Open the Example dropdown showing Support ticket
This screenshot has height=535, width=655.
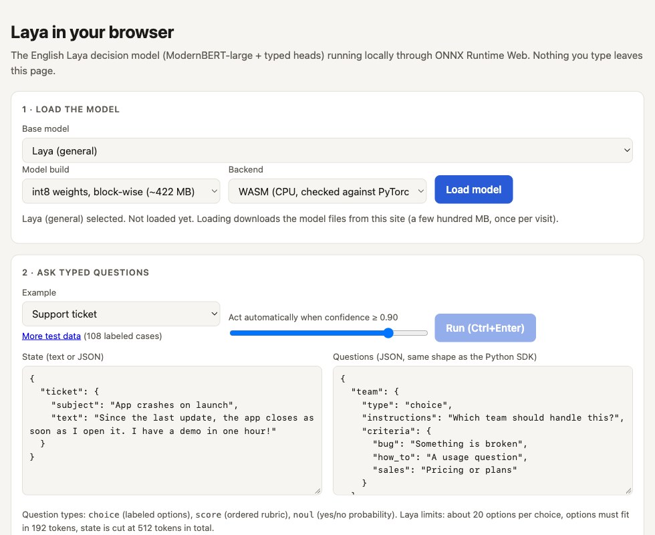[x=121, y=314]
